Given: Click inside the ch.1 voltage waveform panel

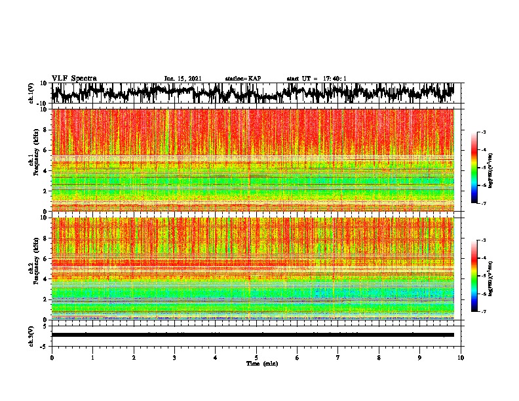Looking at the screenshot, I should click(x=256, y=93).
